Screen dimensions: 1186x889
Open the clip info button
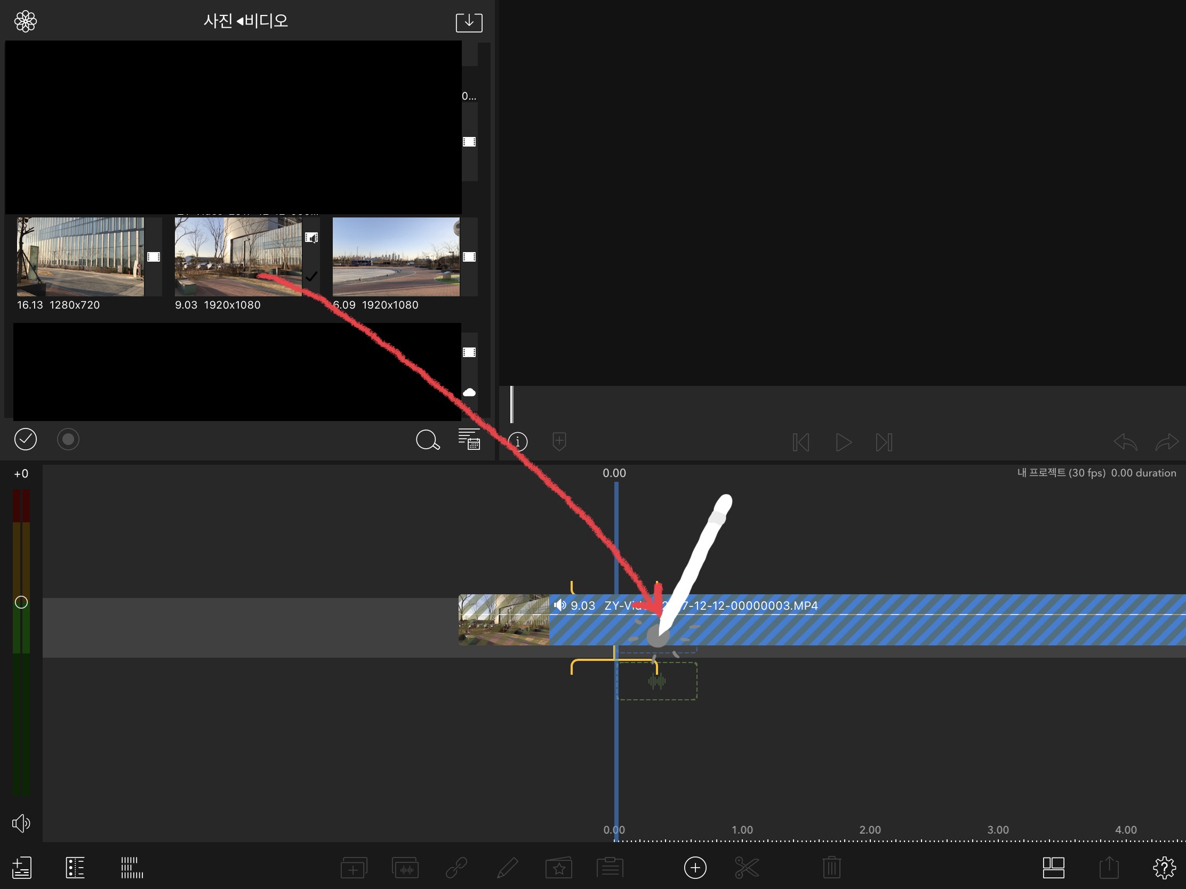point(517,441)
